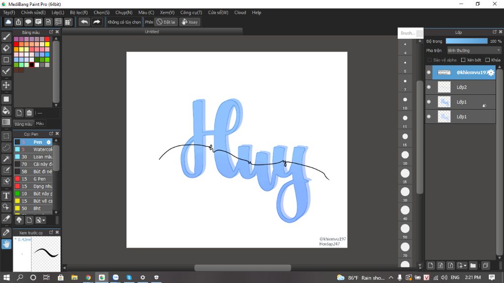
Task: Open @khiemvu197 layer settings gear
Action: tap(491, 73)
